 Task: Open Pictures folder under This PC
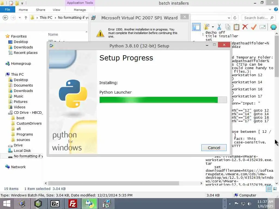[21, 102]
